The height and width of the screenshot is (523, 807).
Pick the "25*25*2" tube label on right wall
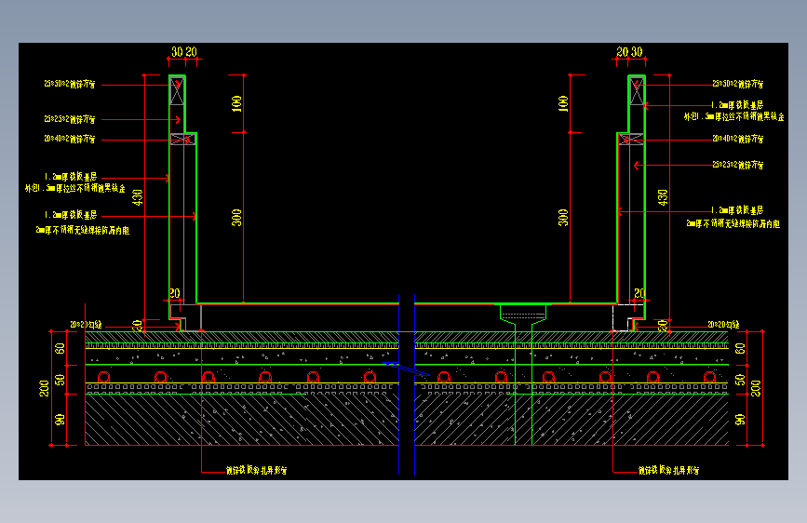(737, 165)
